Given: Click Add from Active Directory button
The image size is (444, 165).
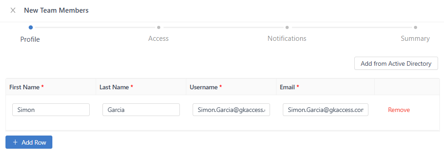Looking at the screenshot, I should (396, 63).
